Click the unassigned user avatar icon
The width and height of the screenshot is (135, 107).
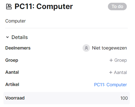pyautogui.click(x=86, y=48)
